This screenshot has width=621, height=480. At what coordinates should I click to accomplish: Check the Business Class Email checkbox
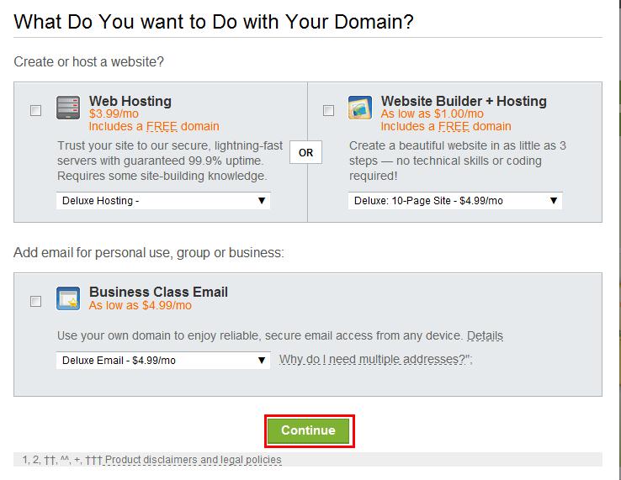pyautogui.click(x=35, y=302)
